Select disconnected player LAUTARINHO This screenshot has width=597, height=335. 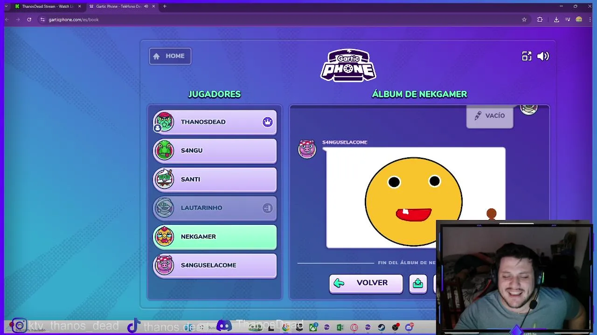pyautogui.click(x=215, y=208)
